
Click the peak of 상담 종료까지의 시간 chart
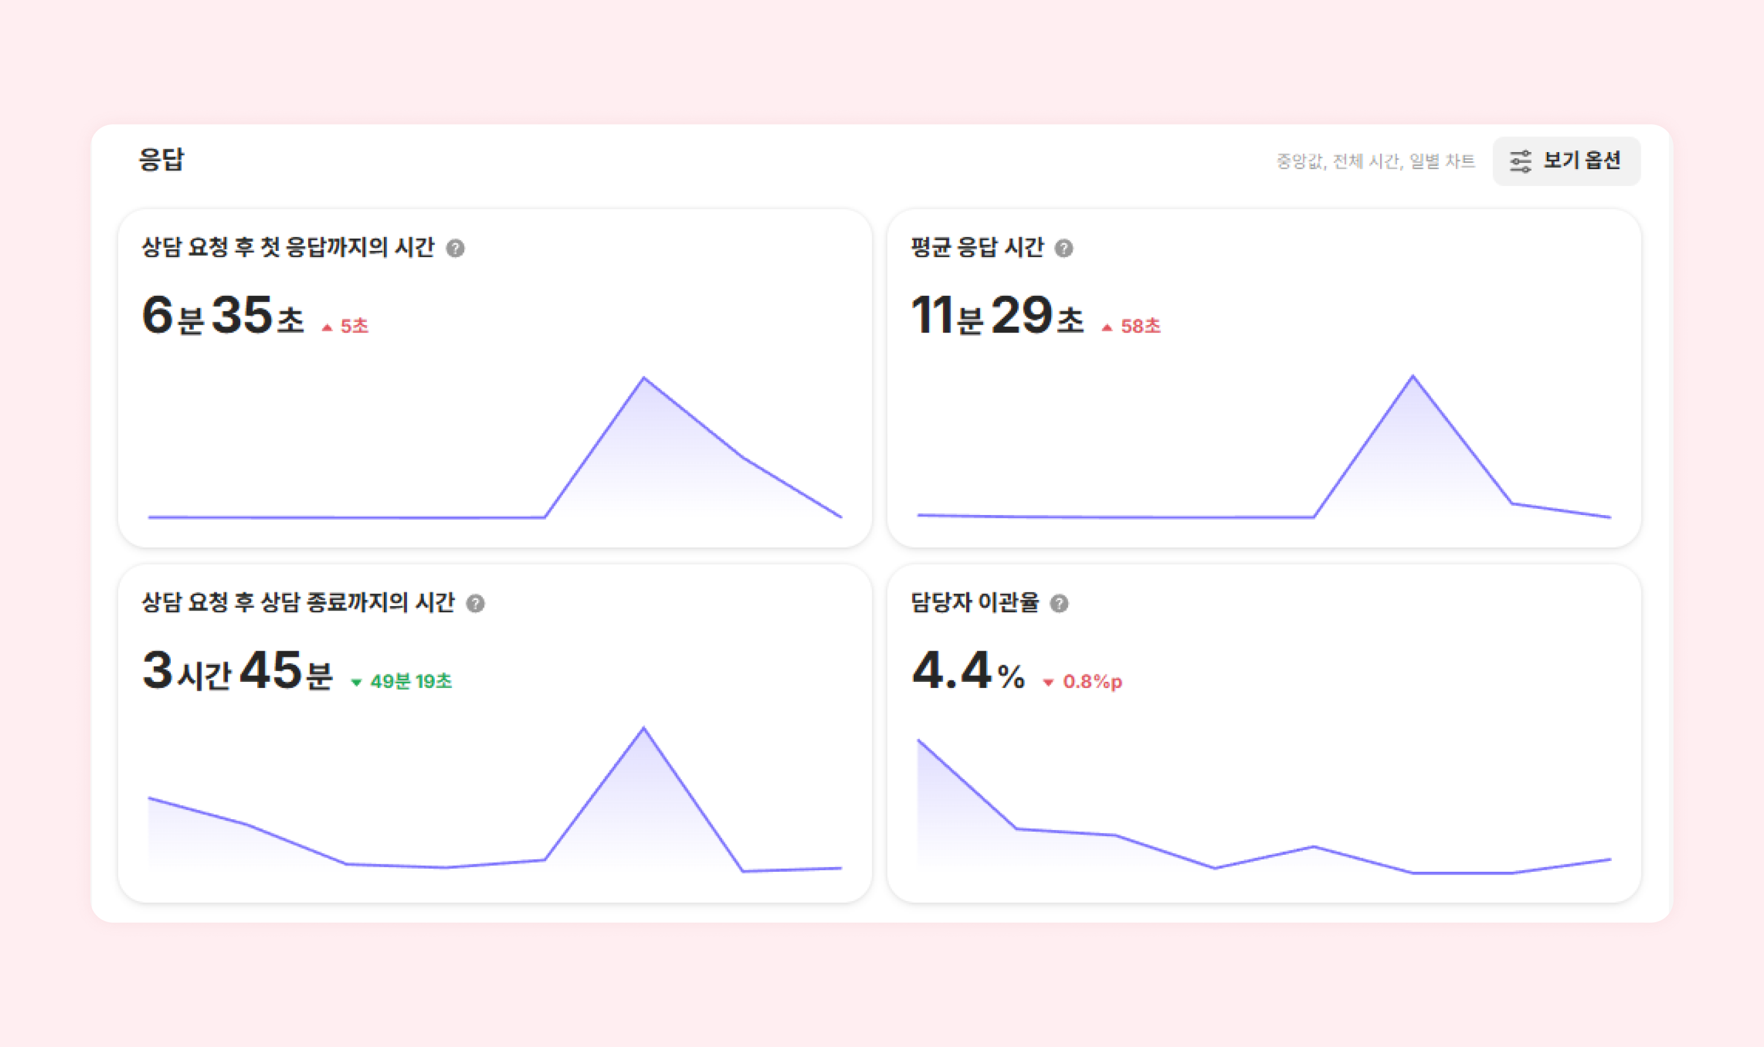(x=643, y=728)
